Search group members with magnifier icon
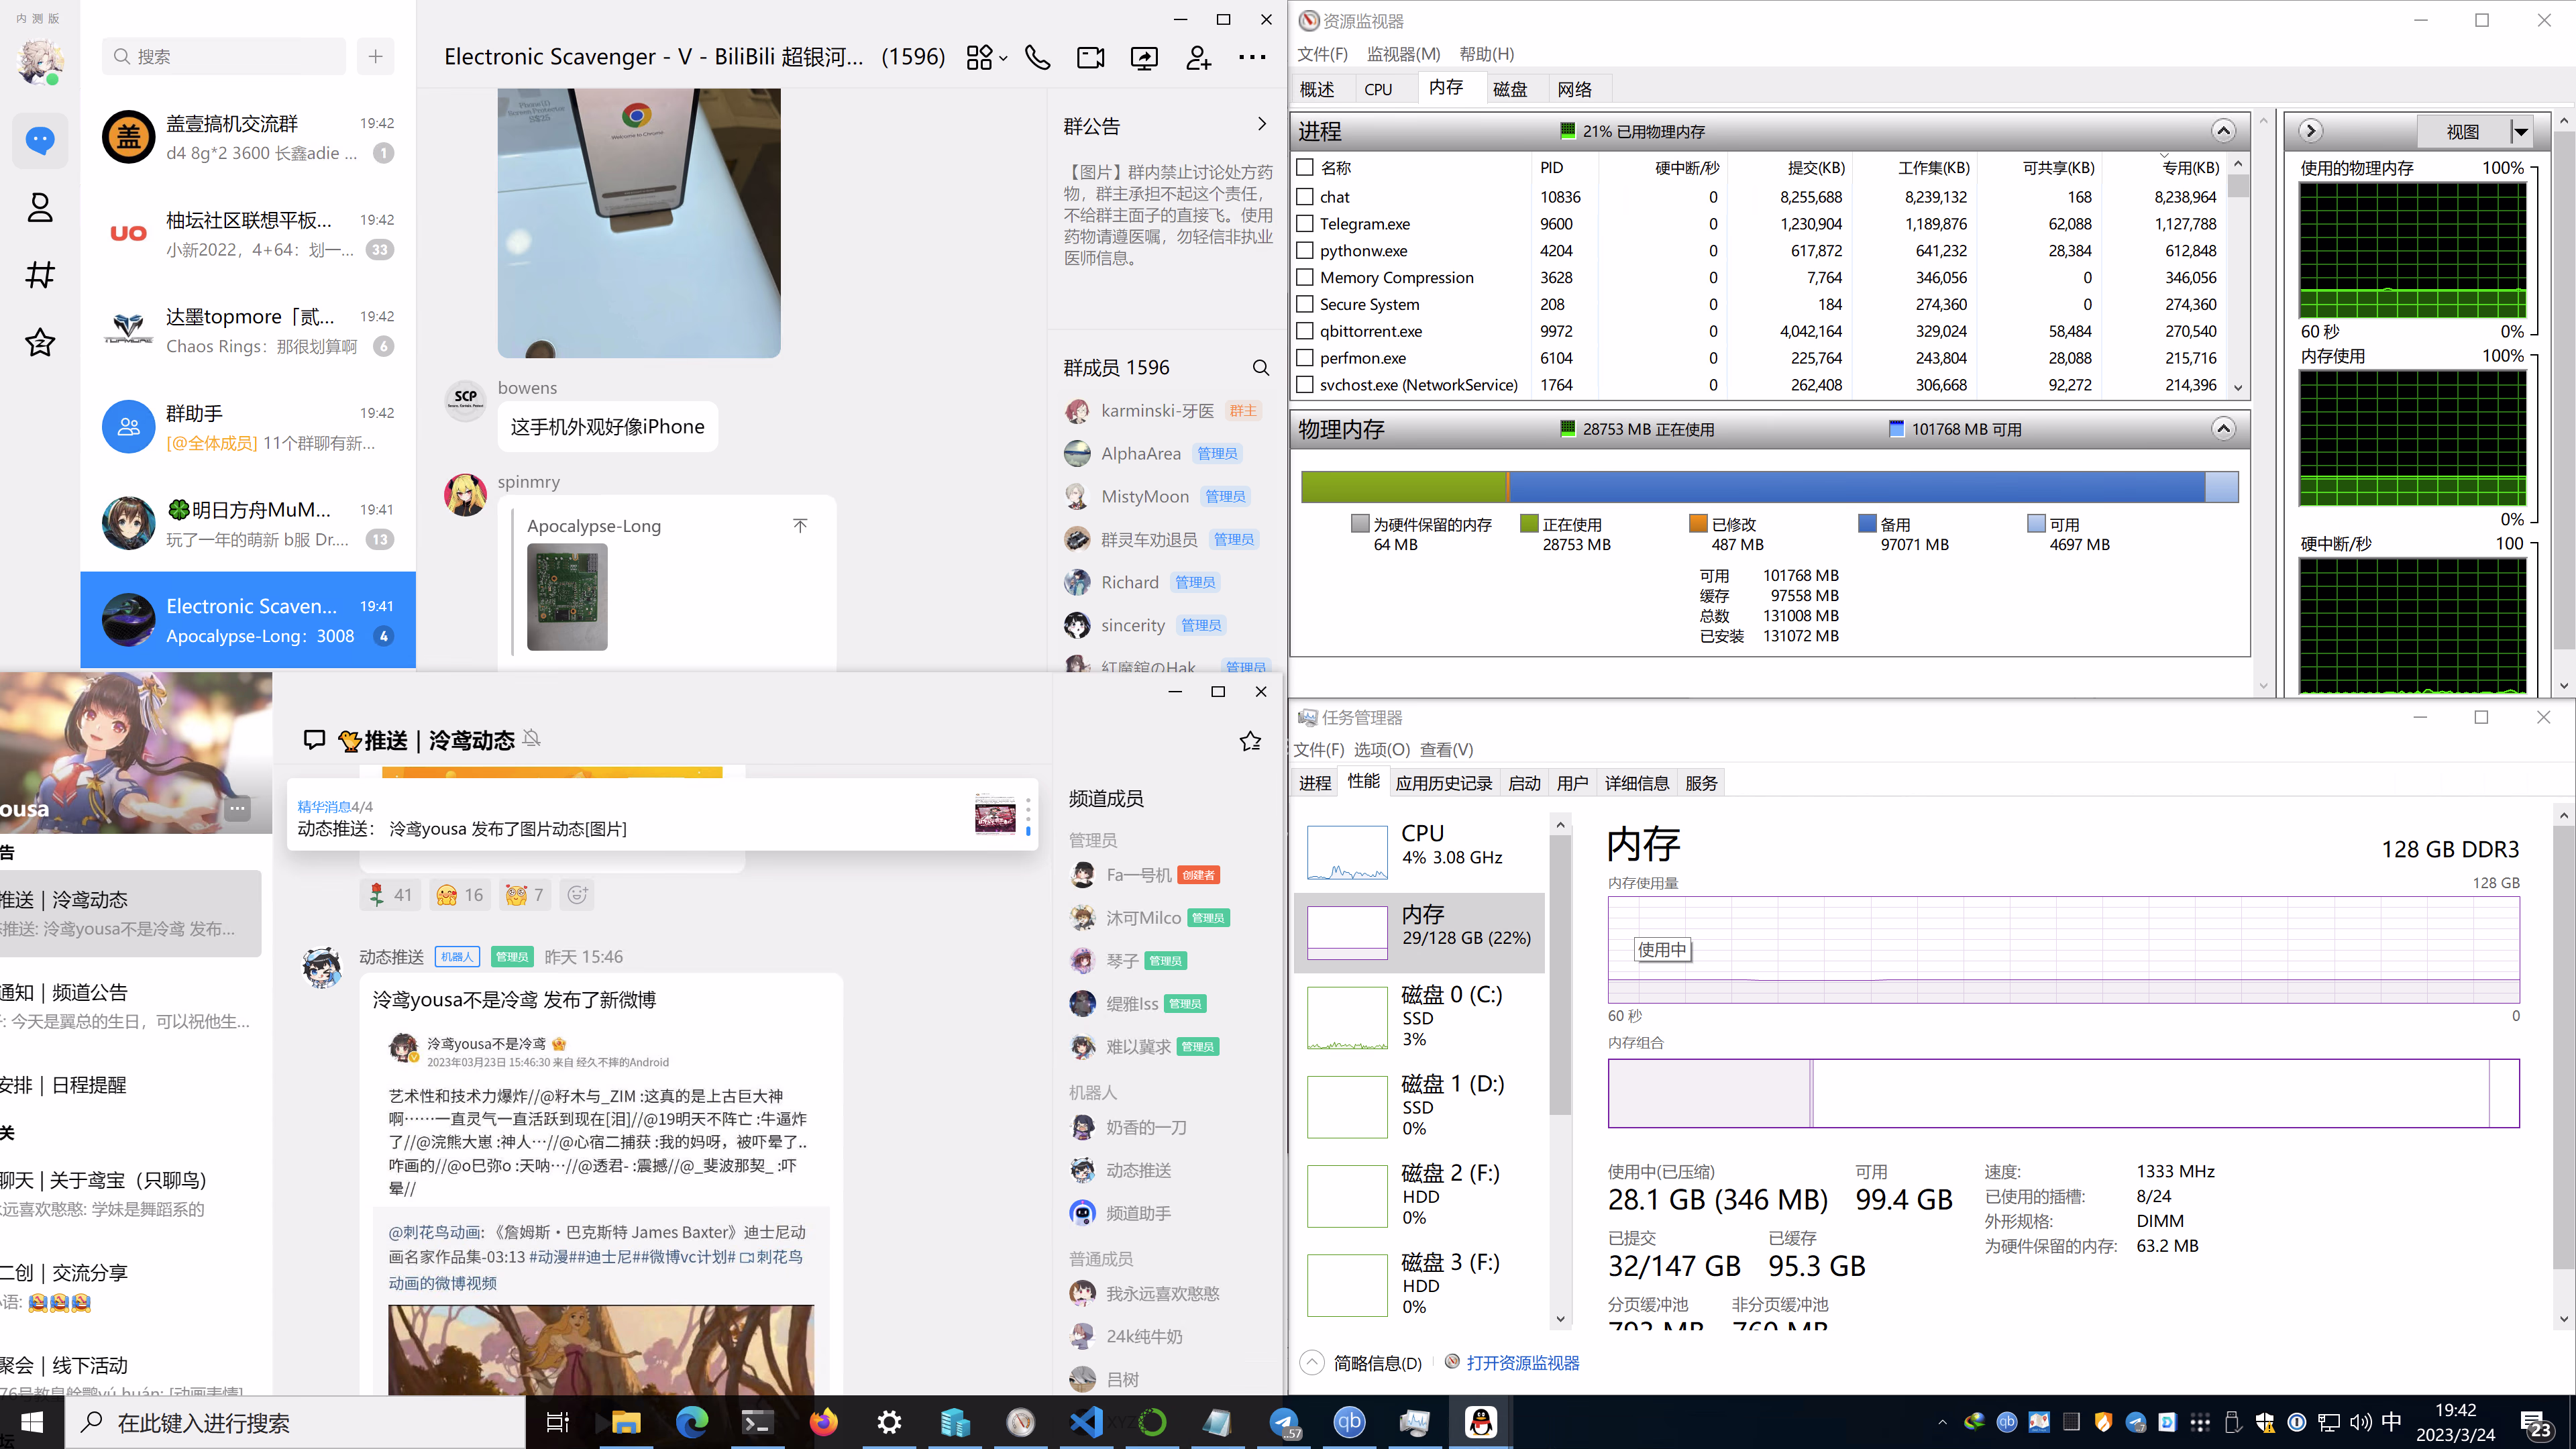Viewport: 2576px width, 1449px height. pyautogui.click(x=1260, y=368)
